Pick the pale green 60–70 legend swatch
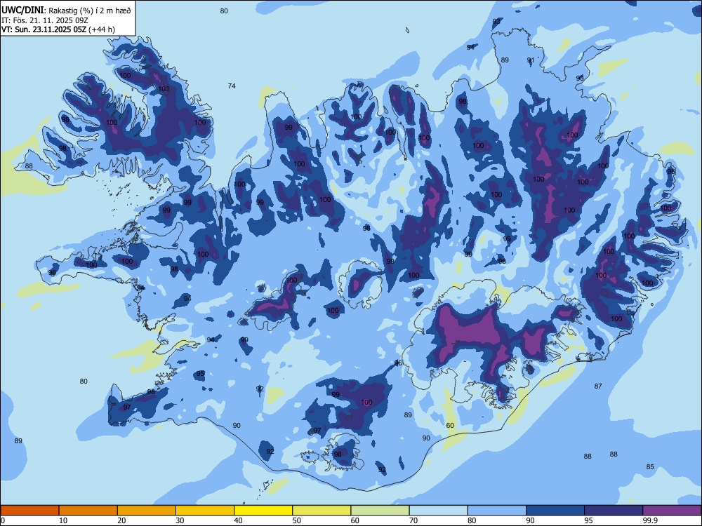Screen dimensions: 702x526 coord(380,511)
